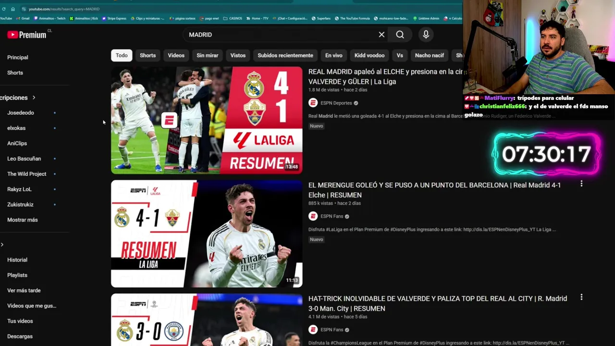615x346 pixels.
Task: Select the Vistos filter chip
Action: (x=238, y=55)
